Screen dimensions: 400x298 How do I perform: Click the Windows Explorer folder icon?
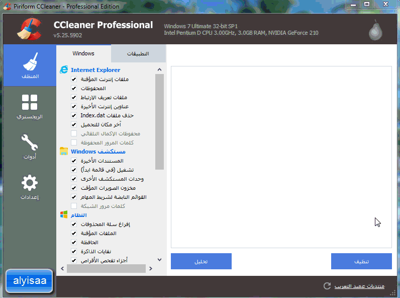pos(64,151)
